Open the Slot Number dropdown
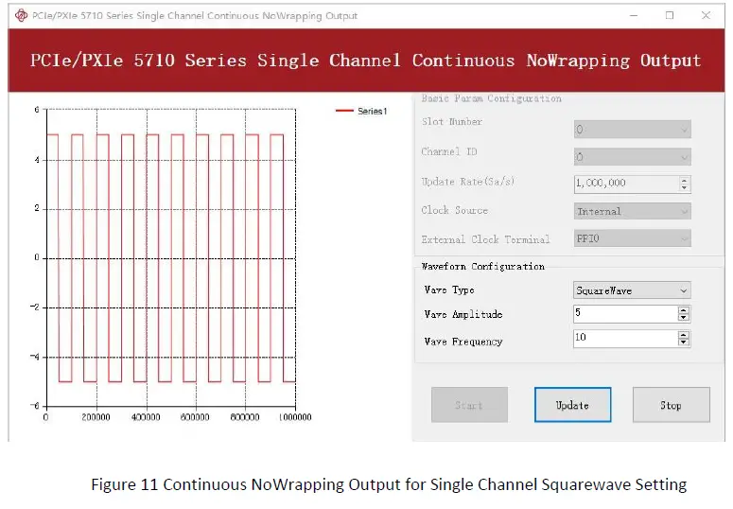 pos(632,129)
